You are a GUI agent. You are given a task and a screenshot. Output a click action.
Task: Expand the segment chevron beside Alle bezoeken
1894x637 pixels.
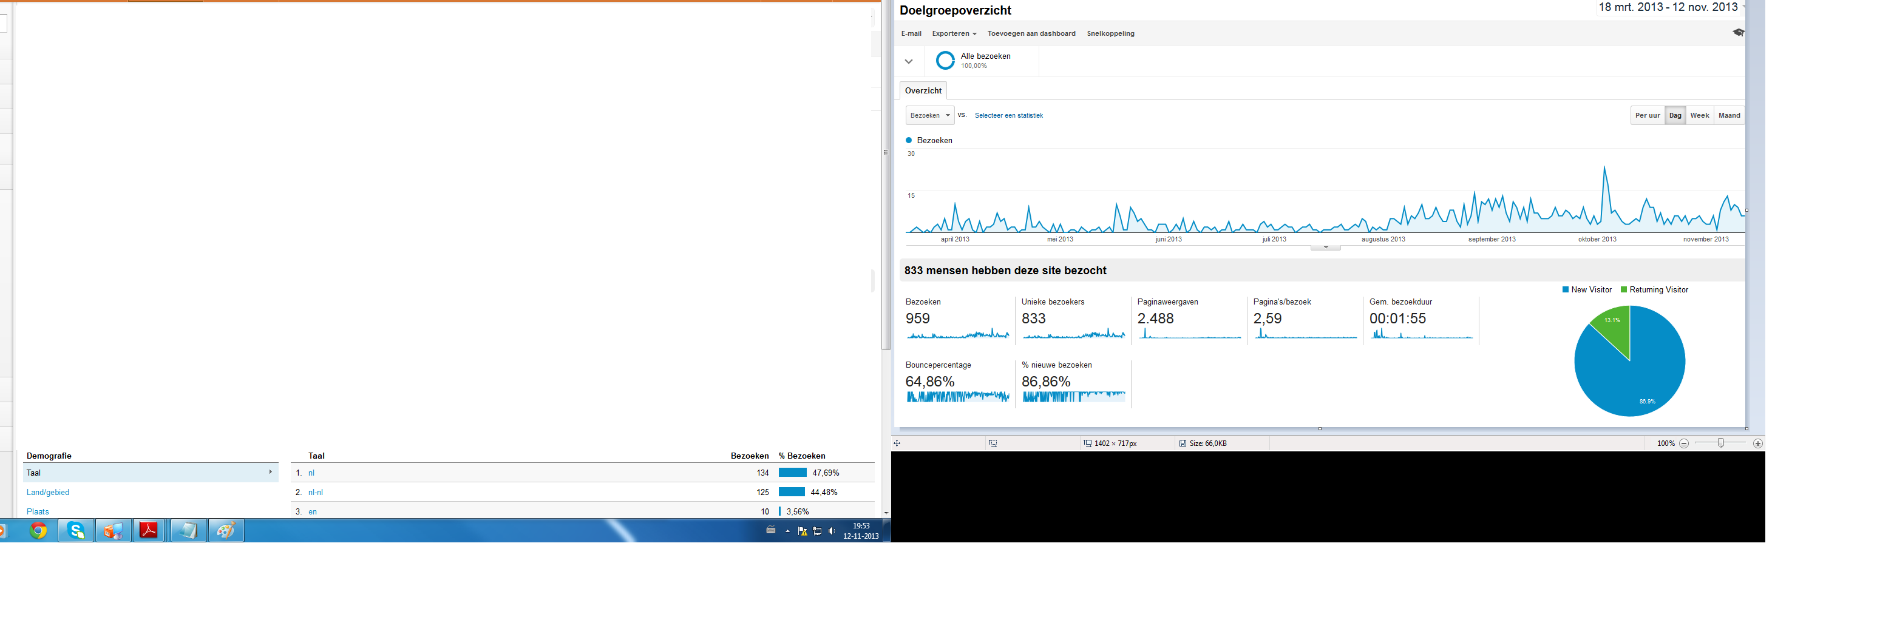909,62
